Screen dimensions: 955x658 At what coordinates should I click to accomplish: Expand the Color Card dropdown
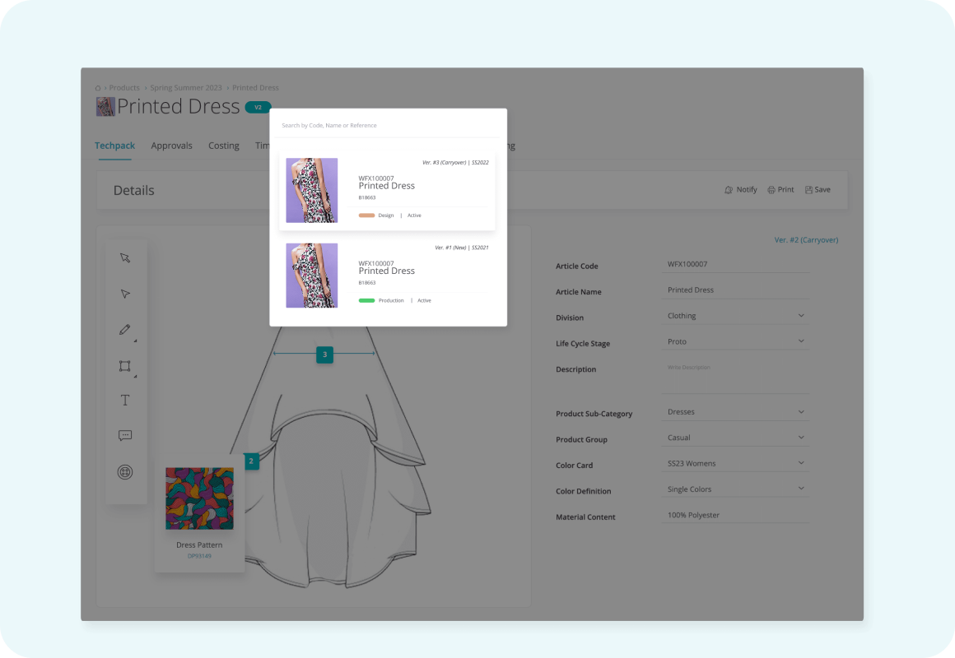801,463
